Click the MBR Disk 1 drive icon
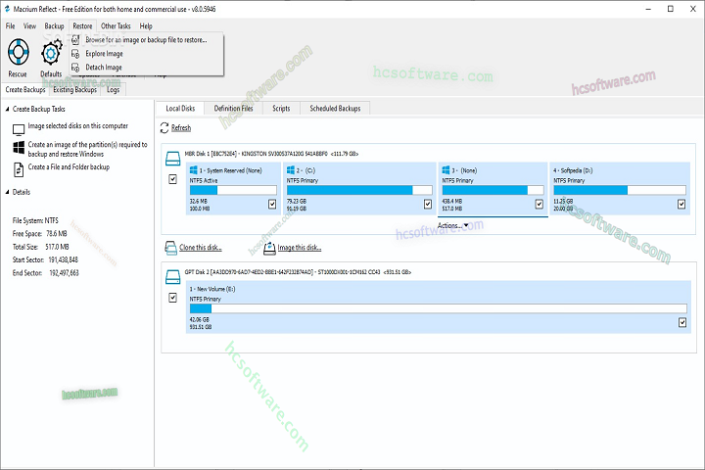This screenshot has width=705, height=470. click(x=172, y=159)
